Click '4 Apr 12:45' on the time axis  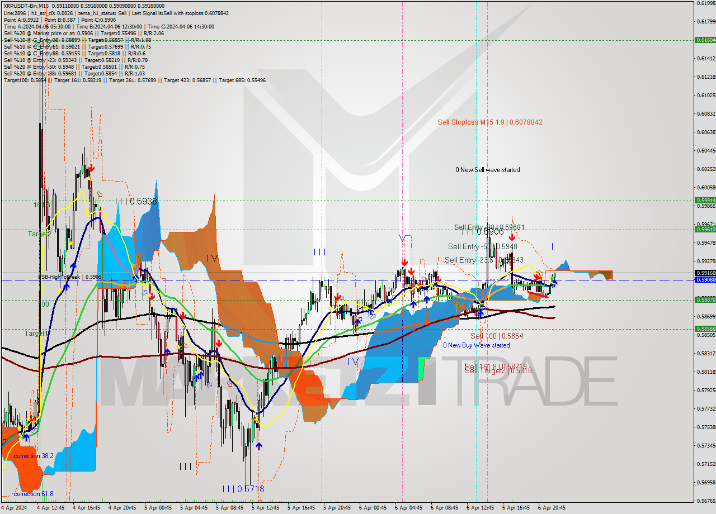[x=51, y=508]
